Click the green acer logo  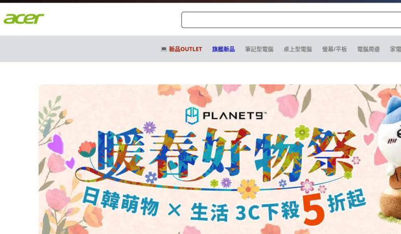pos(24,19)
